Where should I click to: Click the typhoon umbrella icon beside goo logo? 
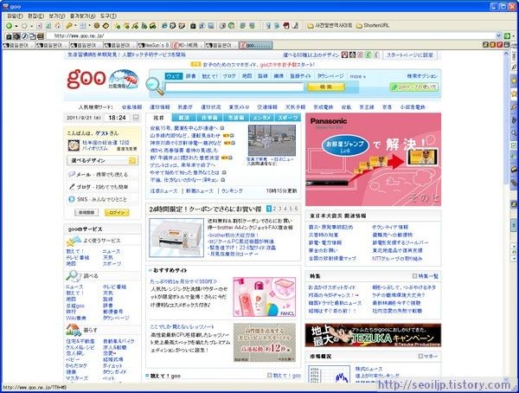pyautogui.click(x=124, y=80)
